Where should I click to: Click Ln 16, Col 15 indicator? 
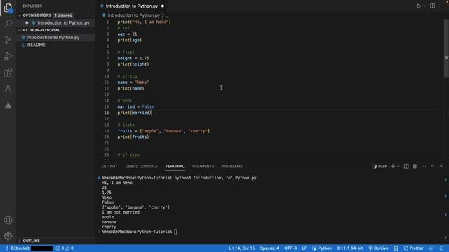(241, 248)
